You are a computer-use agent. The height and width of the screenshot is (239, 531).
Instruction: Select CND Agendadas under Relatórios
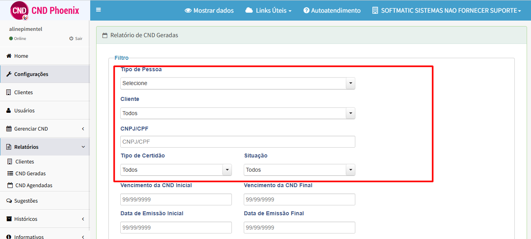click(x=34, y=185)
